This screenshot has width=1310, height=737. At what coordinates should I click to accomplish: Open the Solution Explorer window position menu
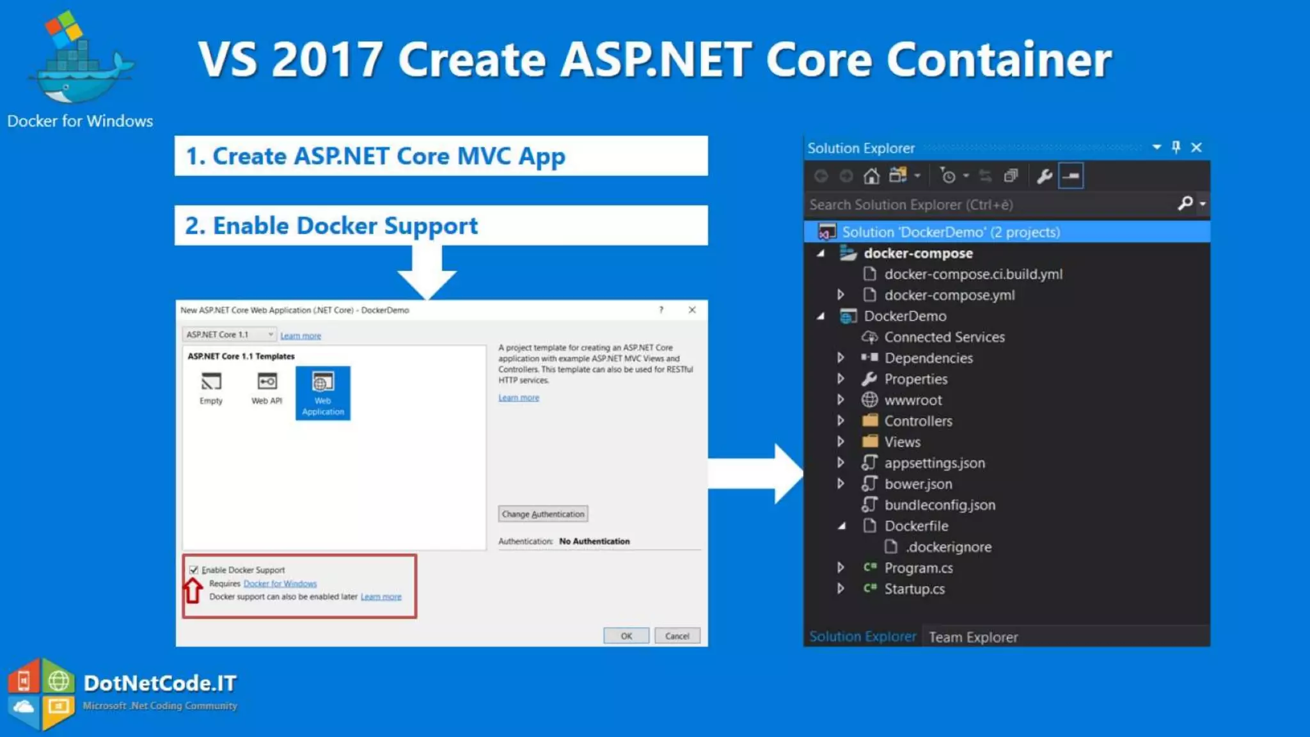(x=1156, y=147)
